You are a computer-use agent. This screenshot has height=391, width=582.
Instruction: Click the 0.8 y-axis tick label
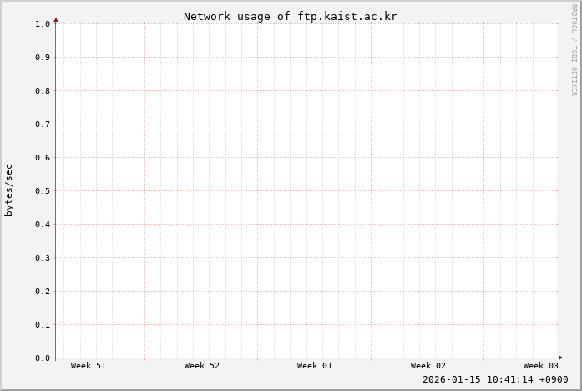tap(43, 90)
